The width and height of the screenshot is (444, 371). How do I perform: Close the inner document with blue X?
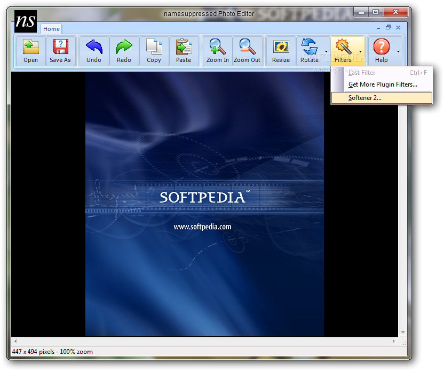(x=398, y=27)
